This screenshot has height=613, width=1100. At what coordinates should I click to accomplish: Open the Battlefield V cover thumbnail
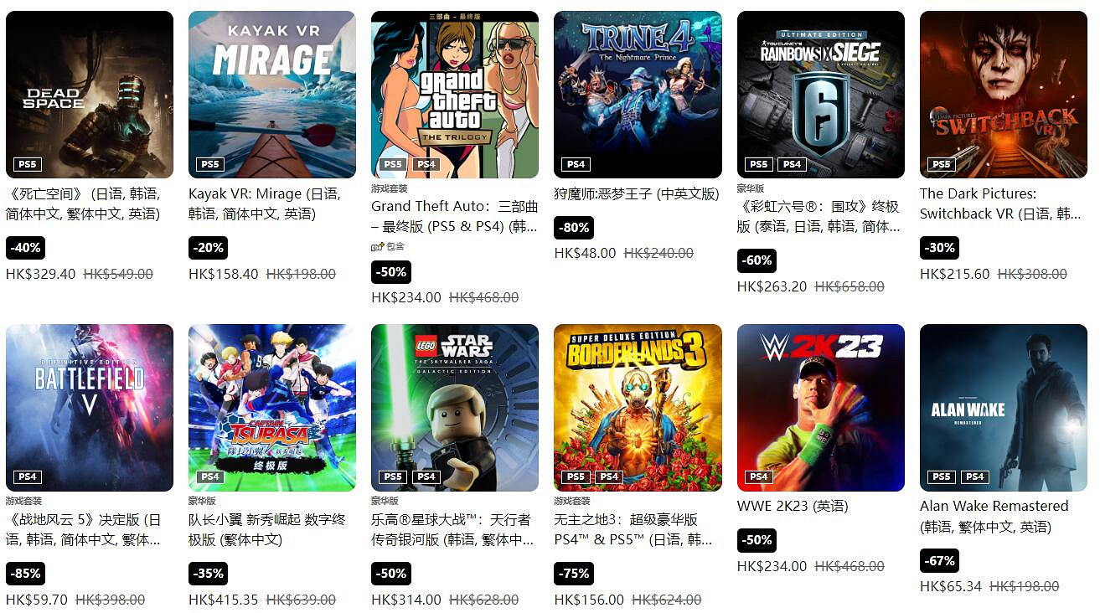tap(90, 408)
